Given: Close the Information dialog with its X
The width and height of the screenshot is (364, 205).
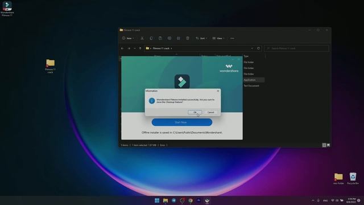Looking at the screenshot, I should (218, 91).
